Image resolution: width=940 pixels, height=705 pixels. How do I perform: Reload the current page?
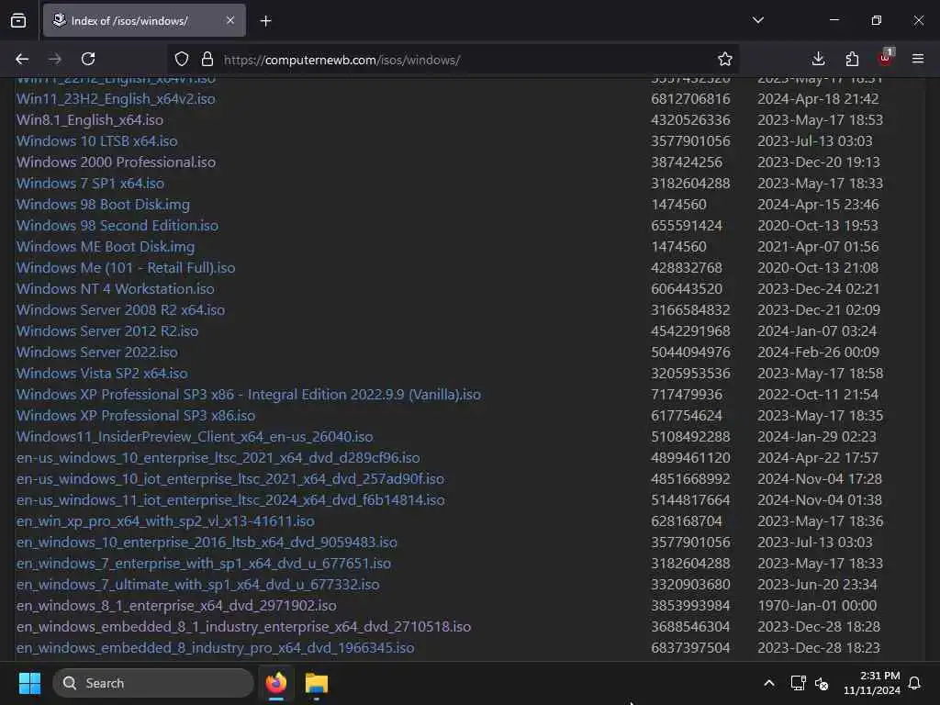tap(88, 59)
